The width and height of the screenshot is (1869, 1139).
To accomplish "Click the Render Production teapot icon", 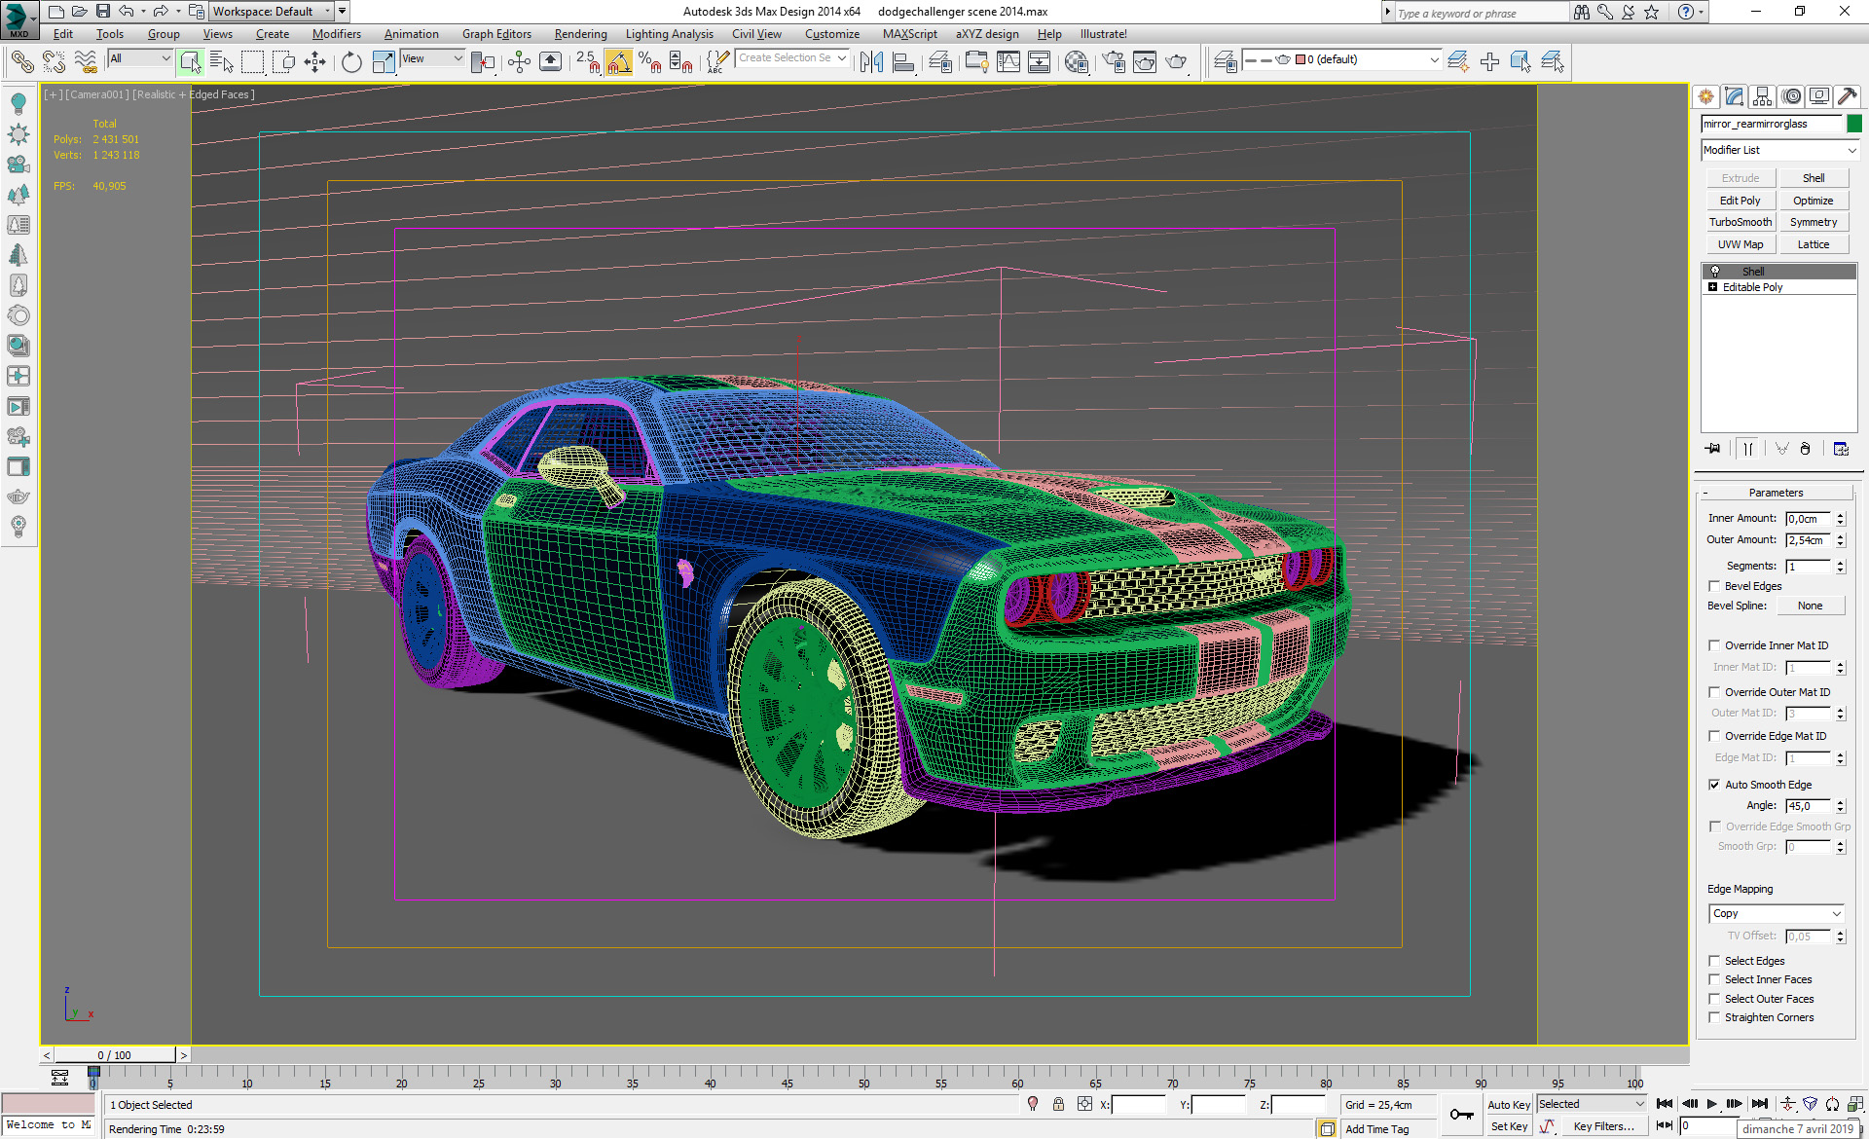I will coord(1176,62).
